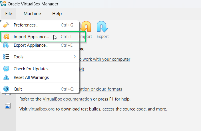Viewport: 201px width, 131px height.
Task: Select Check for Updates... entry
Action: [40, 69]
